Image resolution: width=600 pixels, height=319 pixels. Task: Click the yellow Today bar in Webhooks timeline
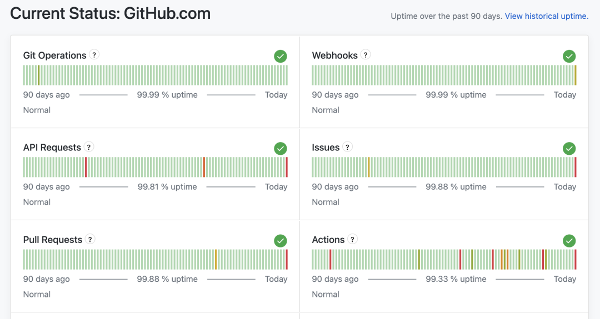575,75
